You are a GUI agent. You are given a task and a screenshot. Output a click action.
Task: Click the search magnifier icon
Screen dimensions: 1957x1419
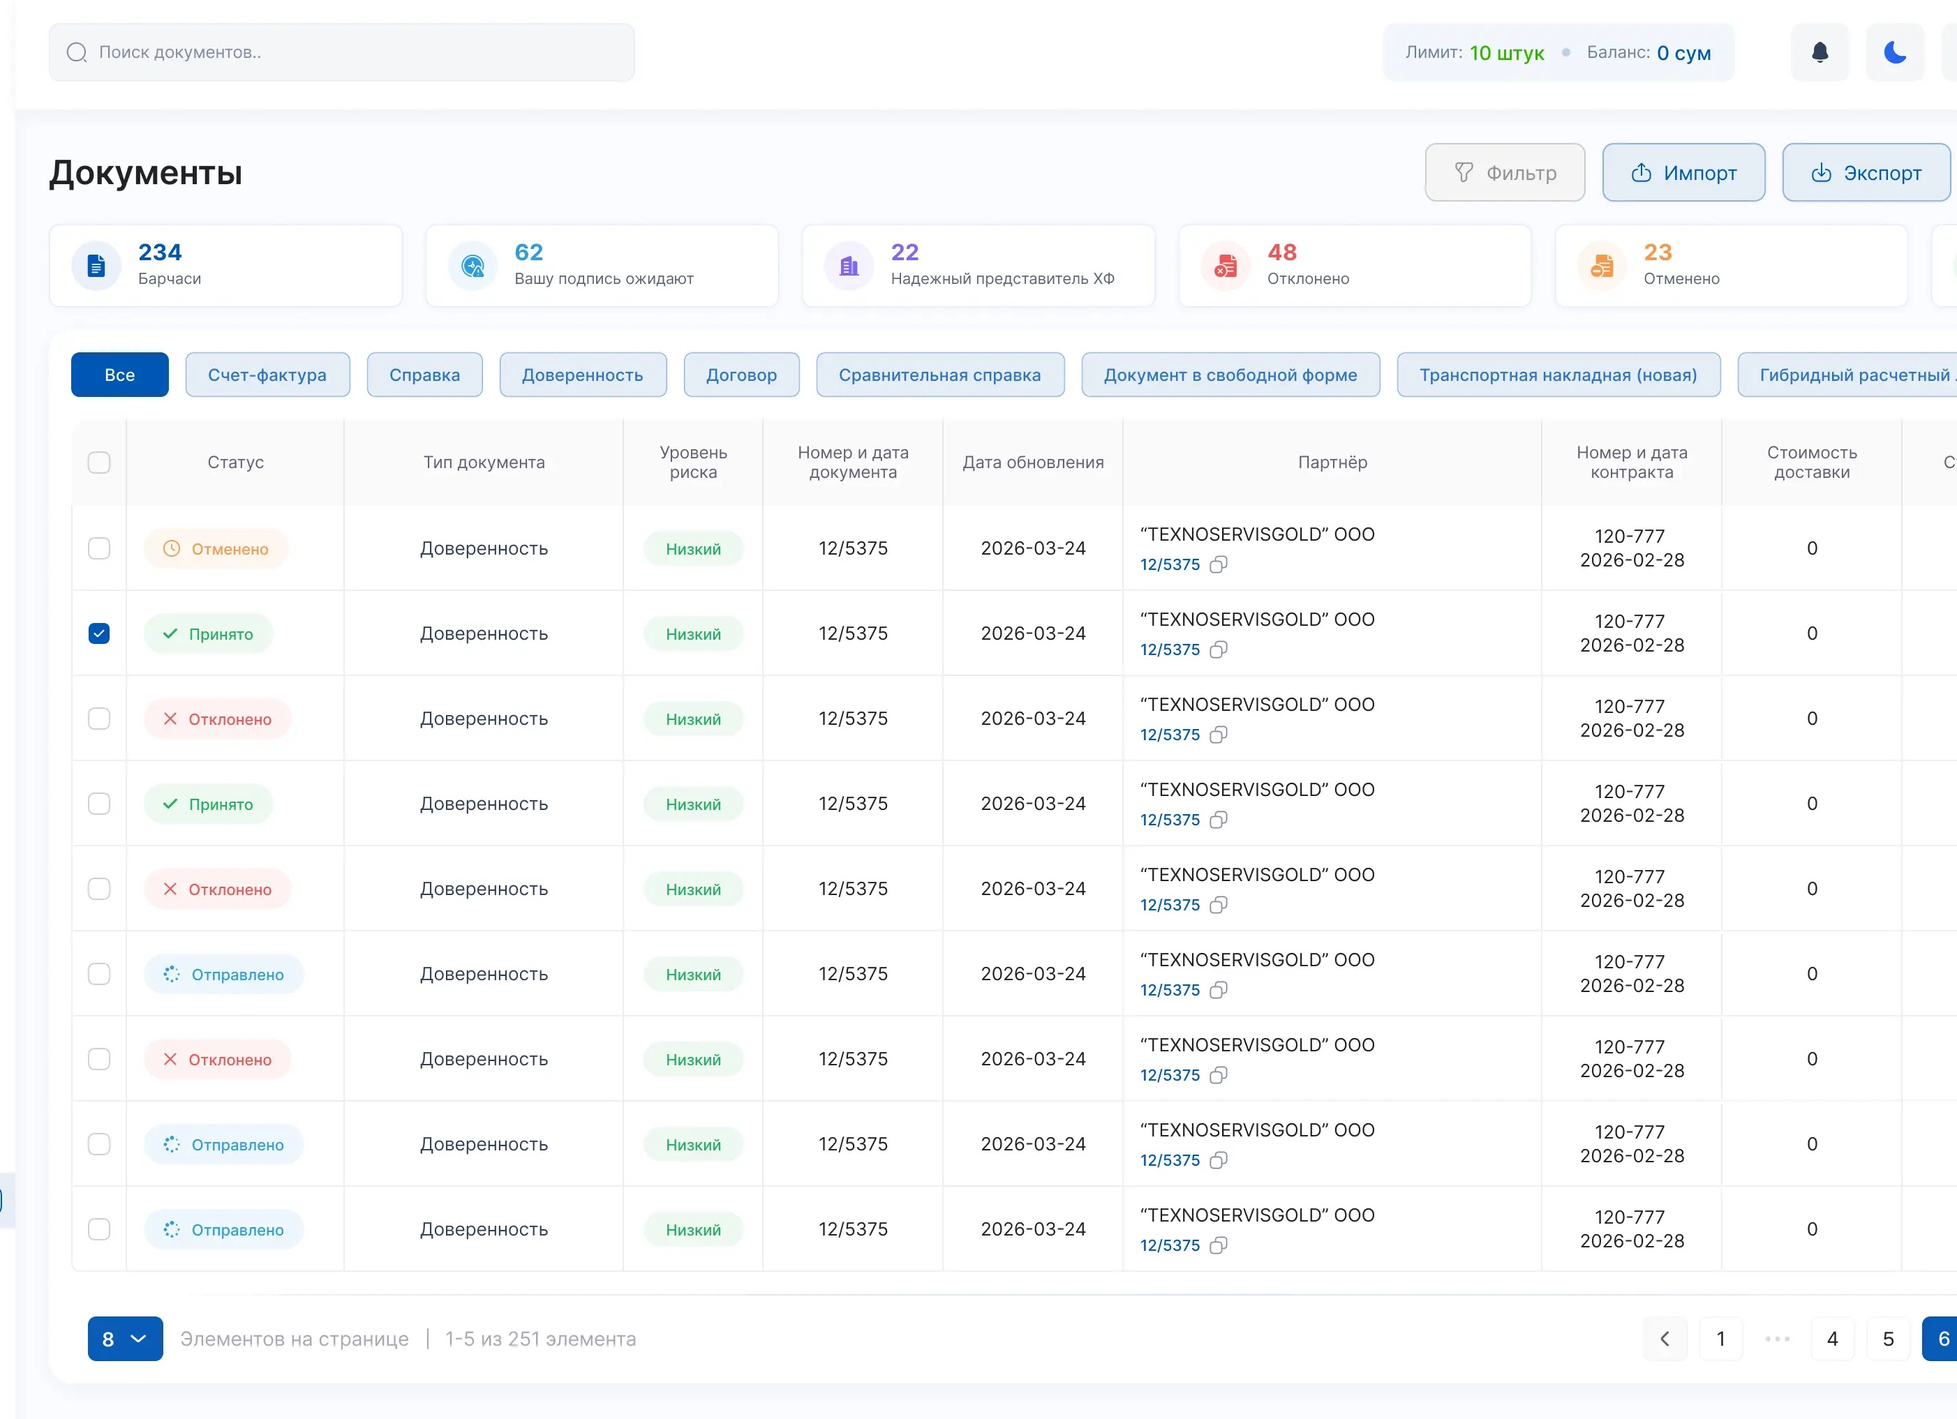(77, 52)
